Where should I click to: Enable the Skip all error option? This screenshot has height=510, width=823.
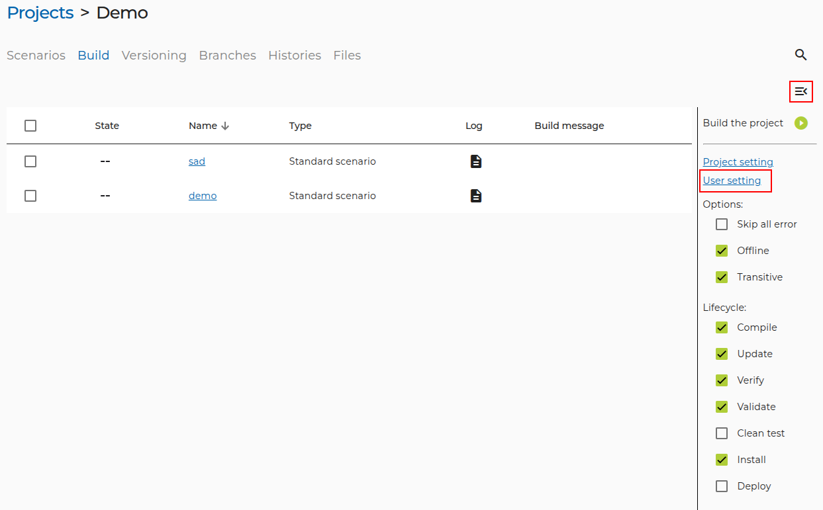(722, 224)
